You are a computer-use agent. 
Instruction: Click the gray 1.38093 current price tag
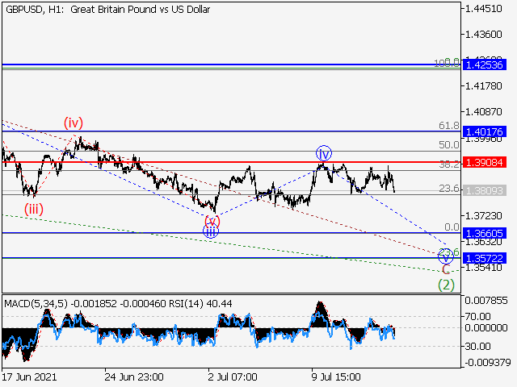point(485,190)
